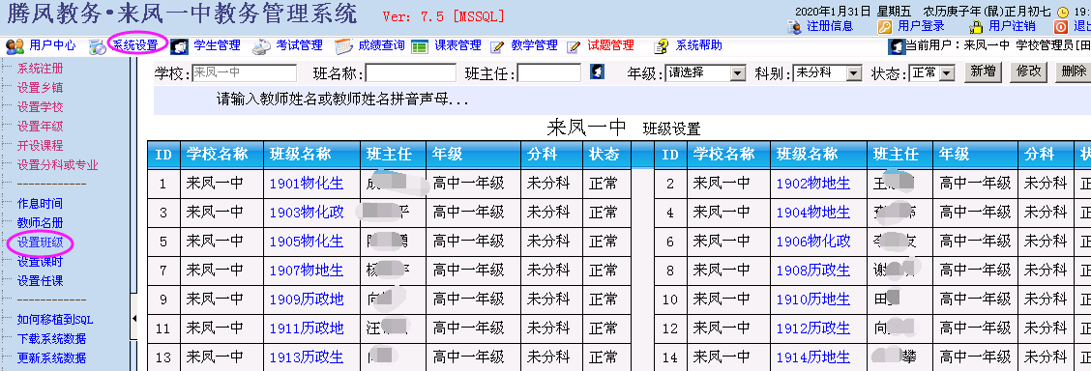
Task: Select 设置班级 in the sidebar
Action: tap(40, 243)
